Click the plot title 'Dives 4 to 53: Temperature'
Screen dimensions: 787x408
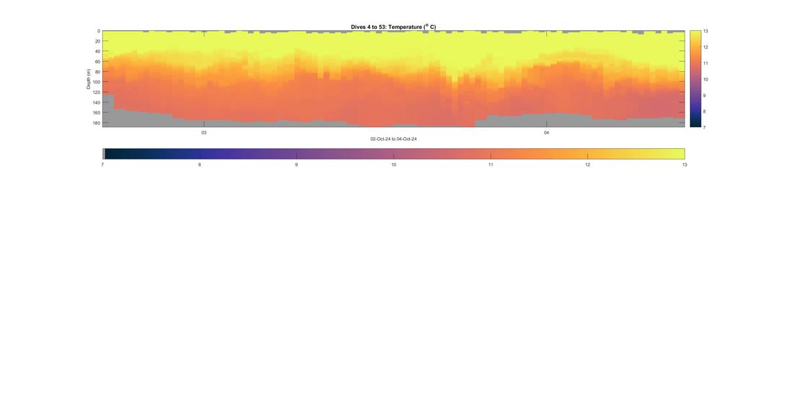(x=393, y=27)
